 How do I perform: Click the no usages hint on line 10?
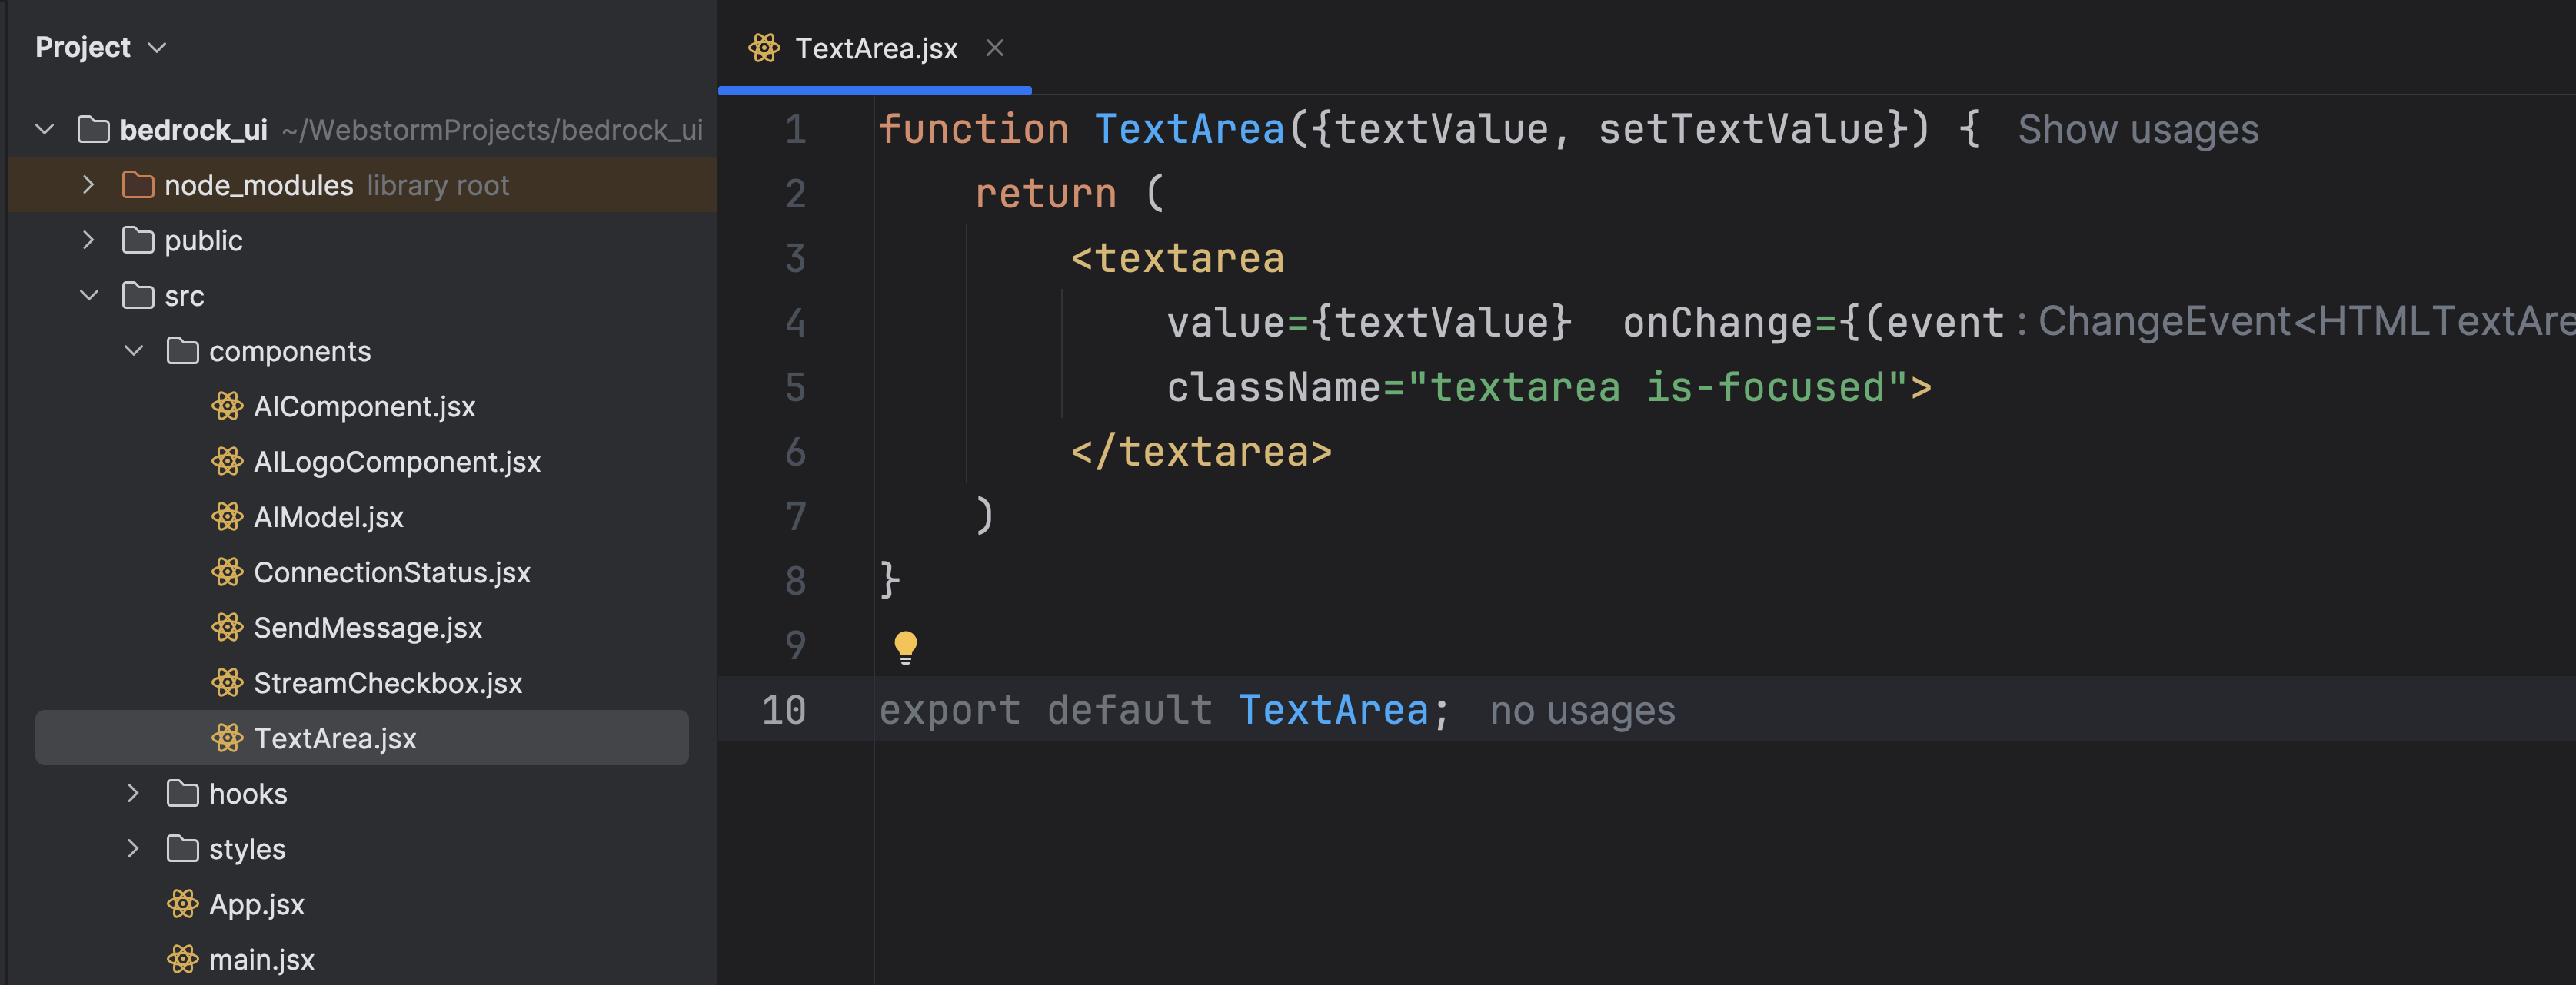tap(1581, 711)
